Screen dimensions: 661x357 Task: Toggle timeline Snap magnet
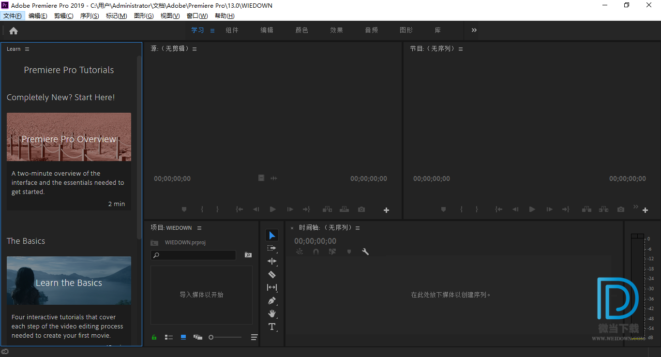point(316,252)
